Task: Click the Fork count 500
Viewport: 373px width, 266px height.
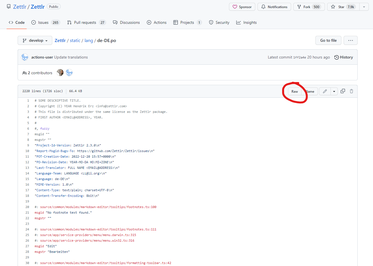Action: click(317, 7)
